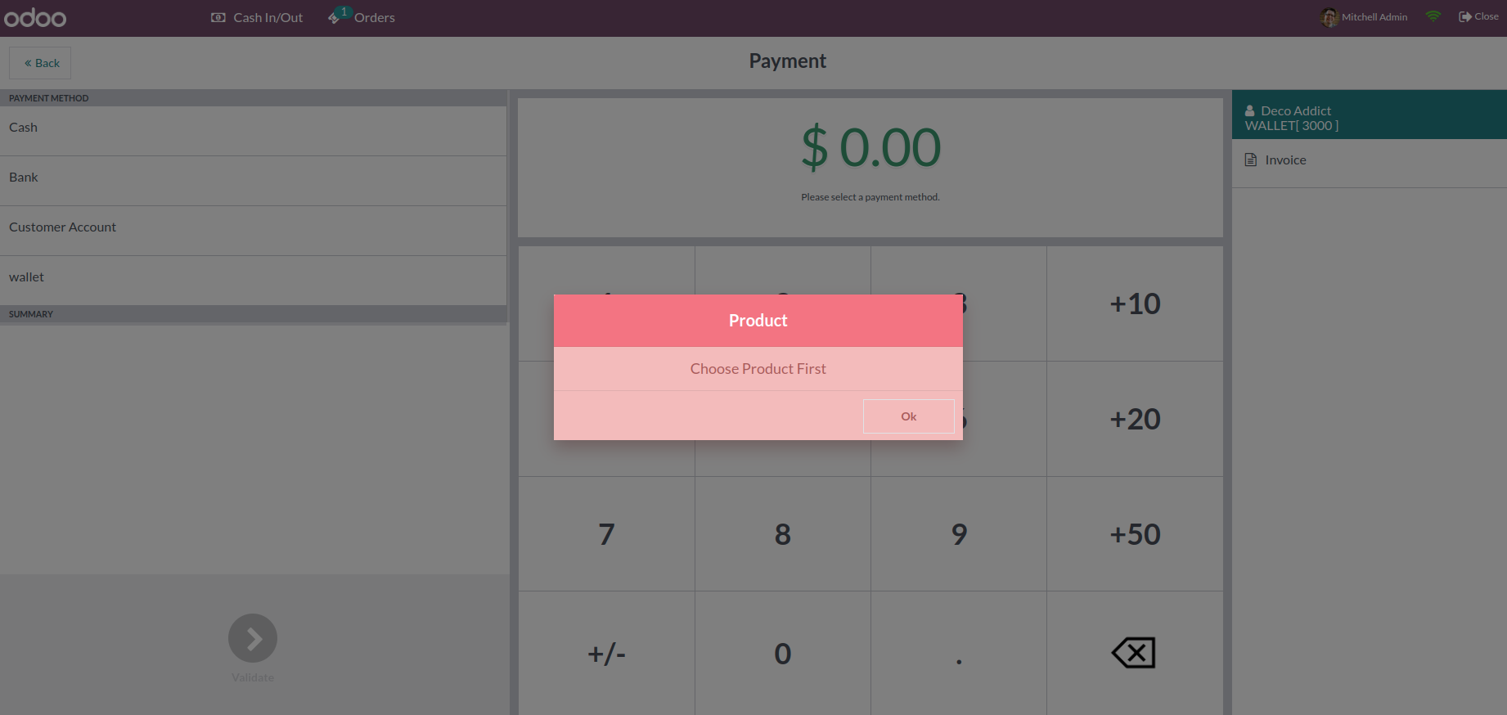Click the Odoo logo
The image size is (1507, 715).
35,18
